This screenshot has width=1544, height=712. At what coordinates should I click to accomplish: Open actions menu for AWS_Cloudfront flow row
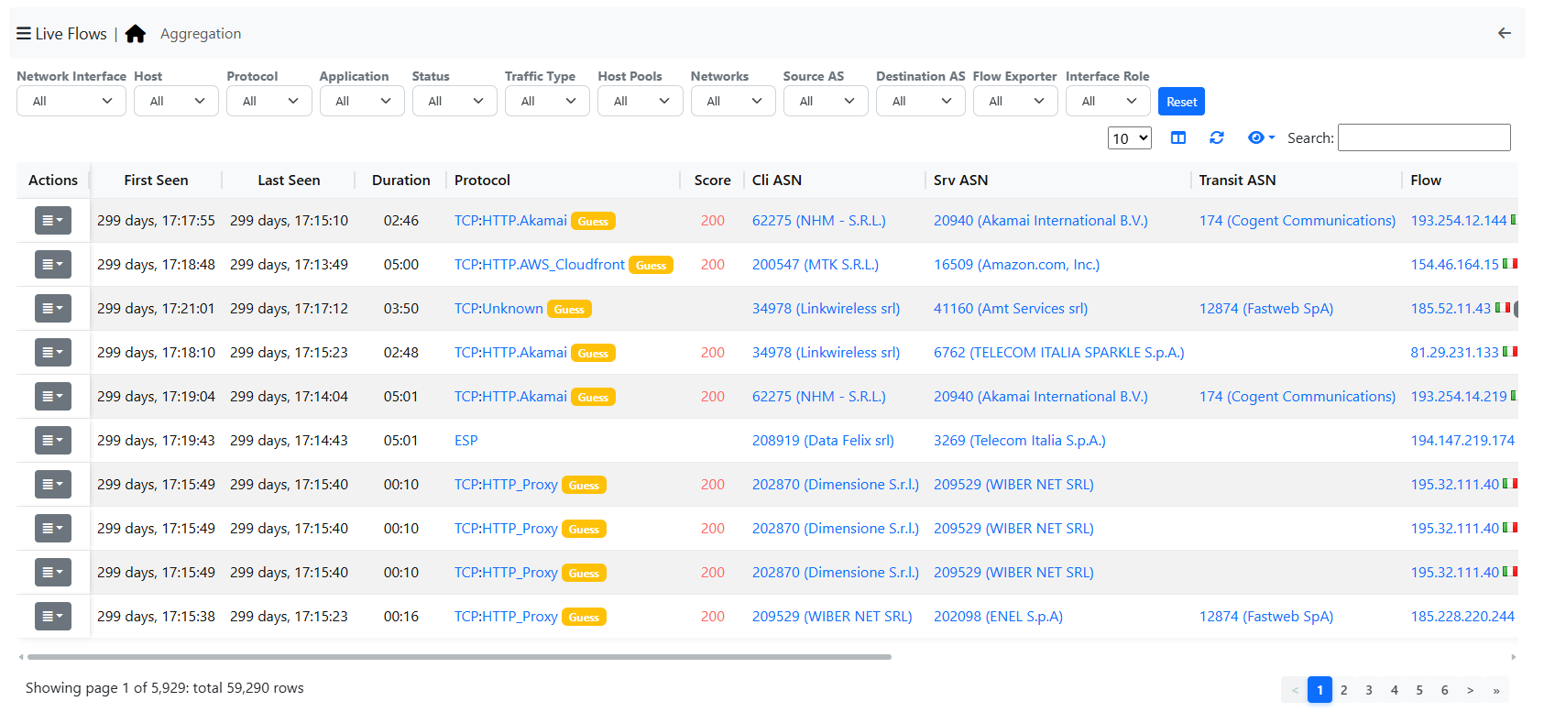coord(52,265)
